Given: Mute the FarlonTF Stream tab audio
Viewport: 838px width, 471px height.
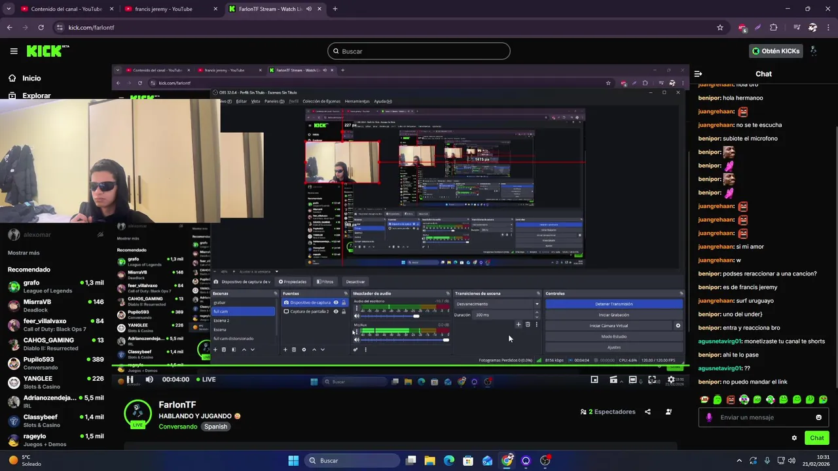Looking at the screenshot, I should click(x=308, y=9).
